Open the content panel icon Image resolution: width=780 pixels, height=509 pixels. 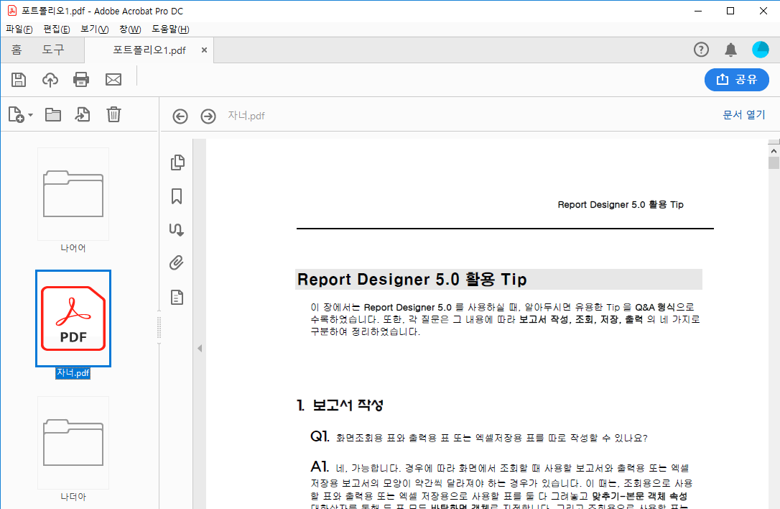[177, 298]
